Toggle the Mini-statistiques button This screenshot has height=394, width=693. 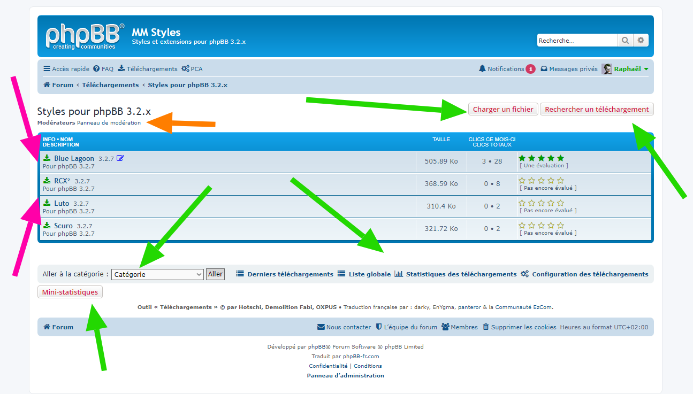[x=70, y=292]
